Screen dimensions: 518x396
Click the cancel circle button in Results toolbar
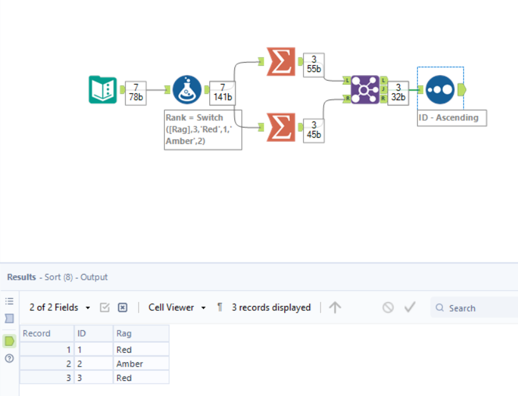tap(389, 307)
